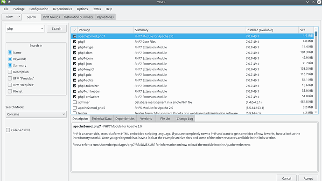Viewport: 322px width, 181px height.
Task: Open the View dropdown button
Action: [12, 17]
